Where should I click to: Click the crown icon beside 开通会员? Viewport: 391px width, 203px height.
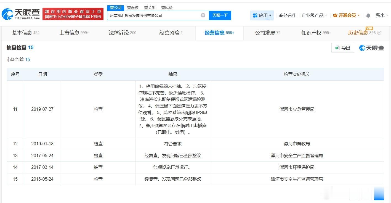tap(335, 15)
